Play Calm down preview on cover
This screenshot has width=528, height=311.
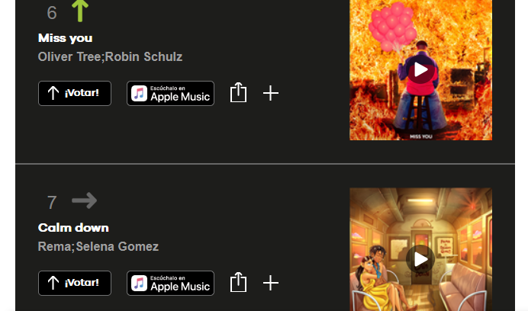pos(420,259)
